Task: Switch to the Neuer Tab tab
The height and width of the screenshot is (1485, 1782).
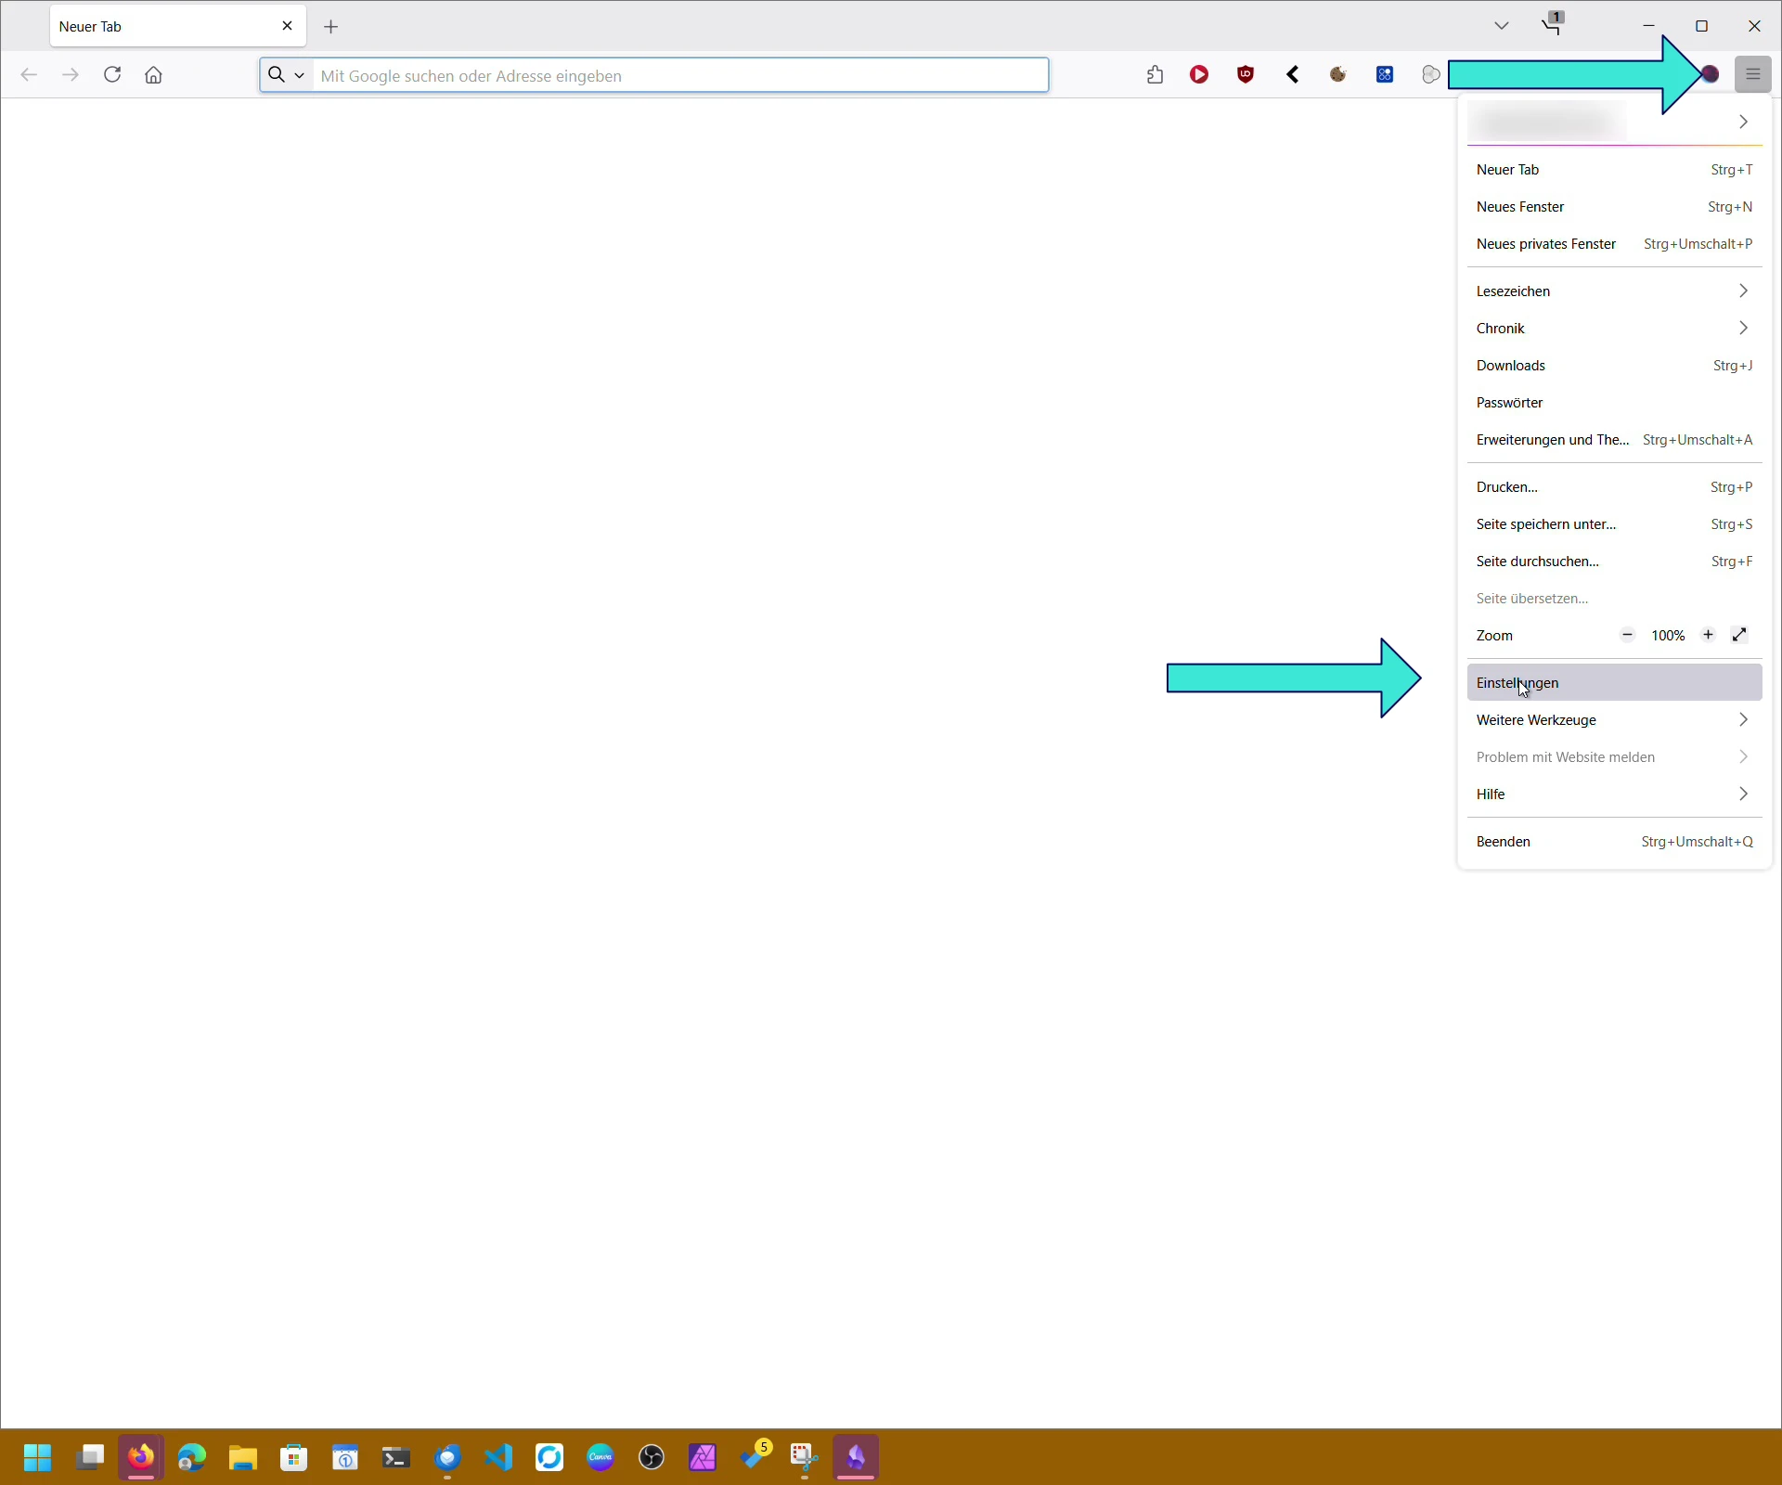Action: pos(178,26)
